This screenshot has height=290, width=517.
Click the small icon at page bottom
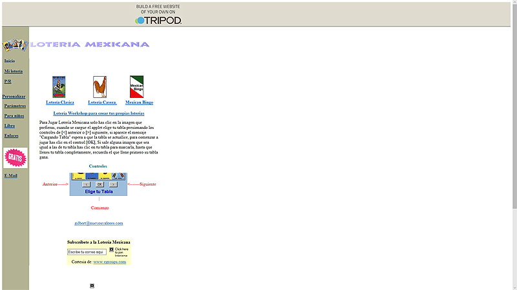click(92, 285)
